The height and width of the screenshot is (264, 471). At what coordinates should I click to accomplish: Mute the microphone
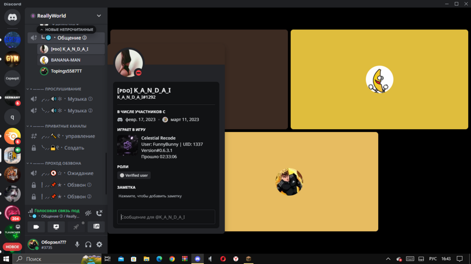click(77, 245)
